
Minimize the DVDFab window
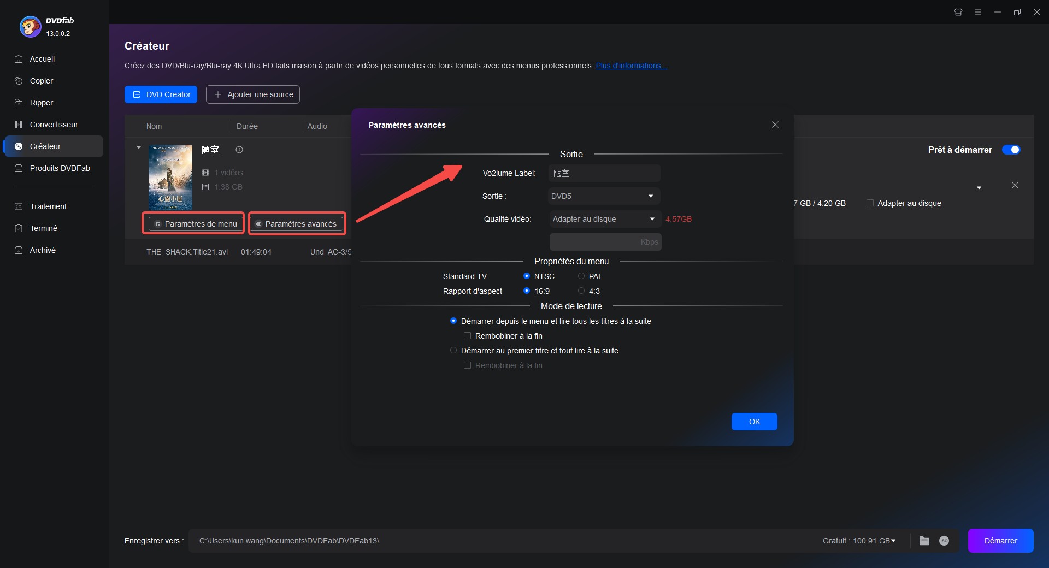(998, 12)
